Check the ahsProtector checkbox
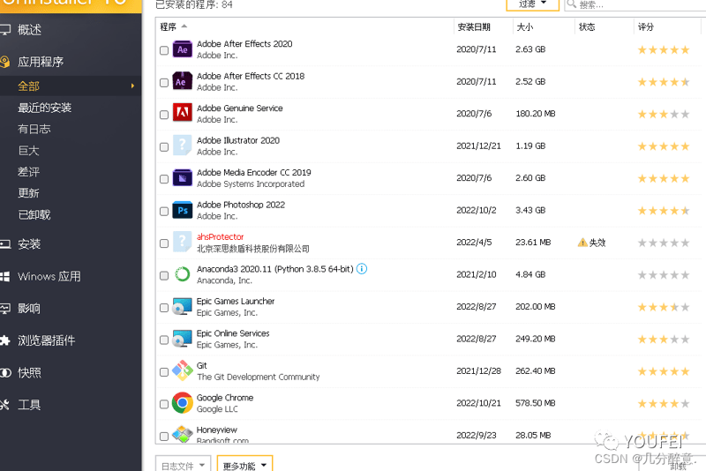Image resolution: width=706 pixels, height=471 pixels. click(x=164, y=243)
